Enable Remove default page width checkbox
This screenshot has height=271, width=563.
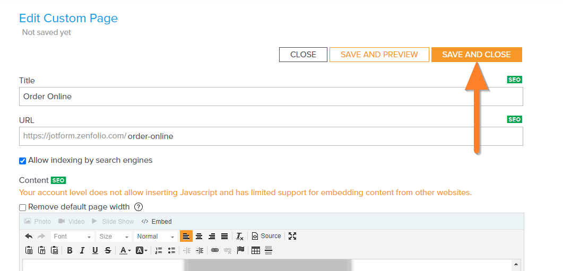click(x=23, y=207)
